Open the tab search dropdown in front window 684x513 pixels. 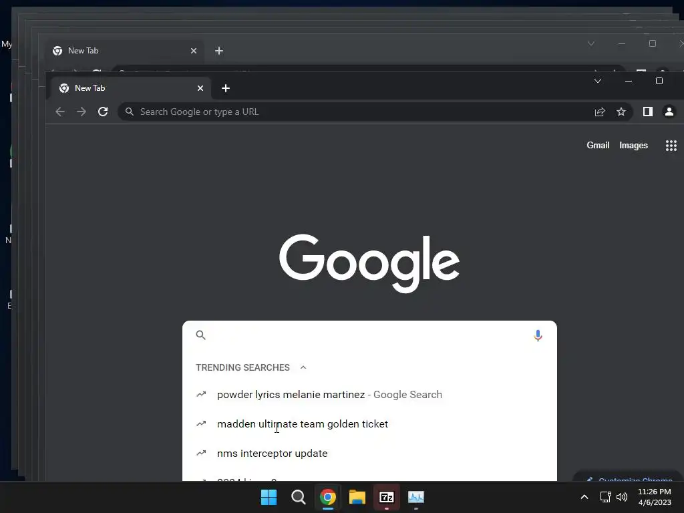point(598,81)
